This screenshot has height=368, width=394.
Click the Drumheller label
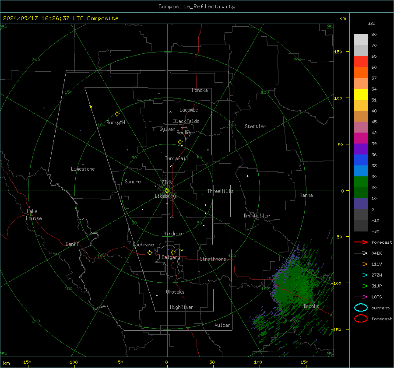click(x=257, y=216)
